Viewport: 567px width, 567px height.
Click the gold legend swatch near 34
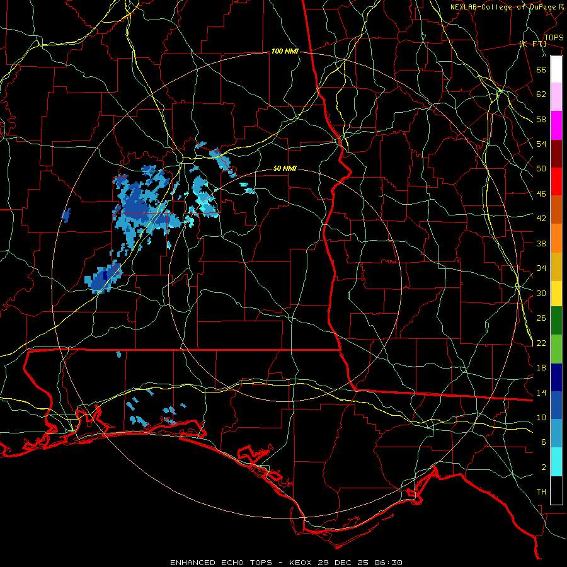pyautogui.click(x=556, y=266)
